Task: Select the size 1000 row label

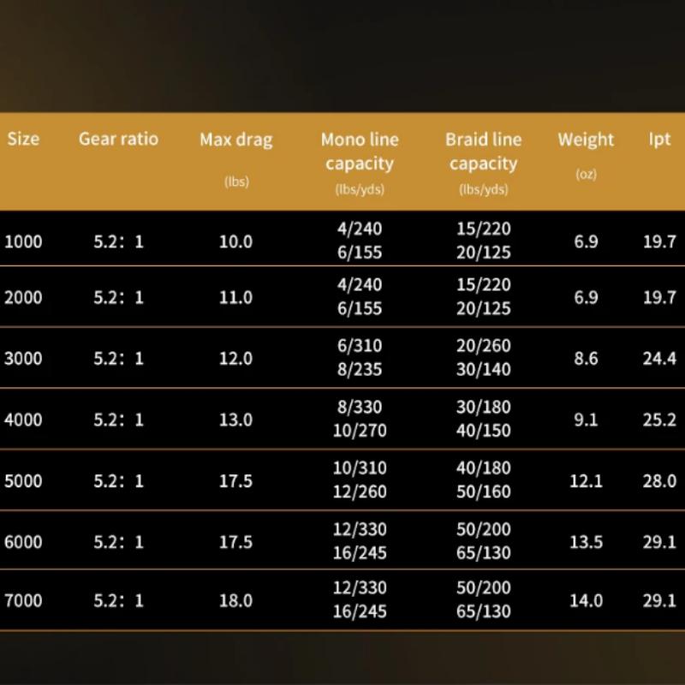Action: click(x=23, y=241)
